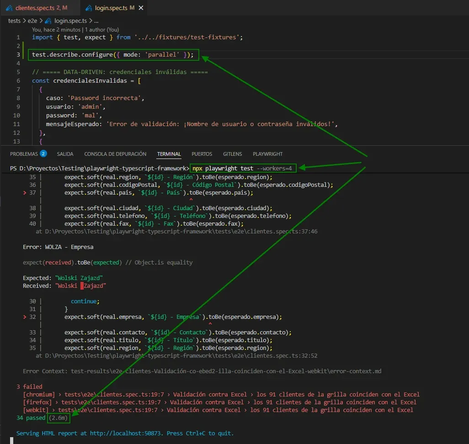Open the PUERTOS panel tab
The height and width of the screenshot is (444, 469).
pos(202,154)
